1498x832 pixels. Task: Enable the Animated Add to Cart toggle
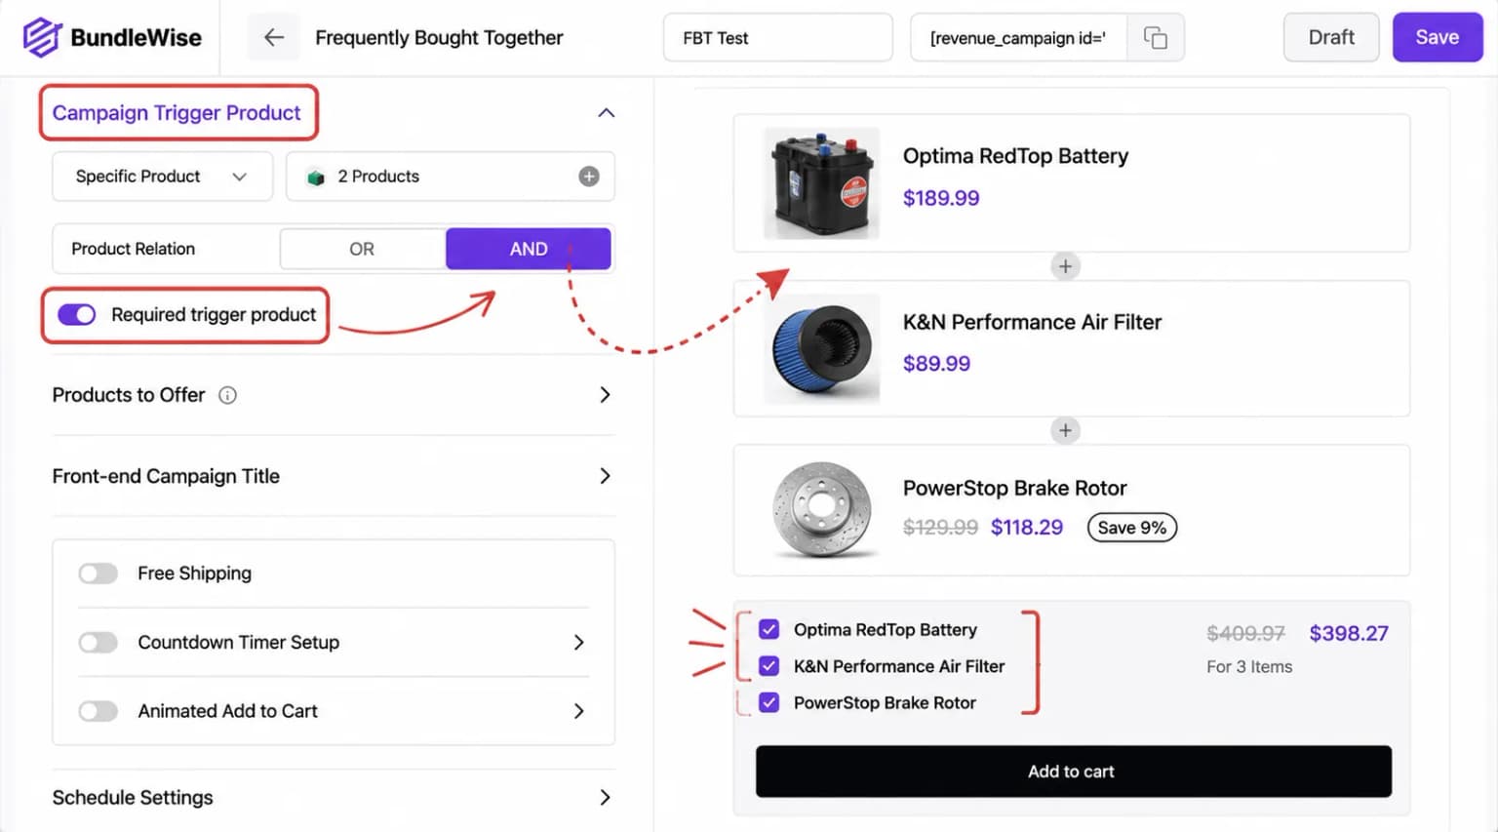point(98,711)
